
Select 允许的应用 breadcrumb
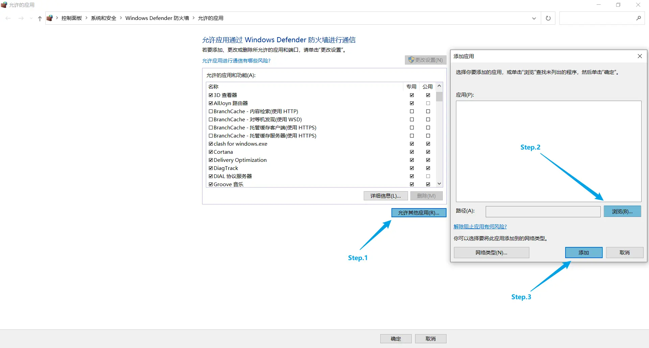pos(211,18)
